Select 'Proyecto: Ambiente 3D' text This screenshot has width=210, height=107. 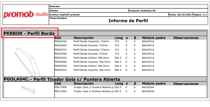click(142, 11)
